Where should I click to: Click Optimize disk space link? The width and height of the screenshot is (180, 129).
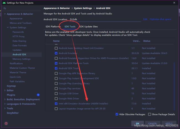click(x=160, y=19)
